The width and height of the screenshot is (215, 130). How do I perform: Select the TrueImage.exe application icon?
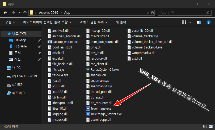click(88, 109)
